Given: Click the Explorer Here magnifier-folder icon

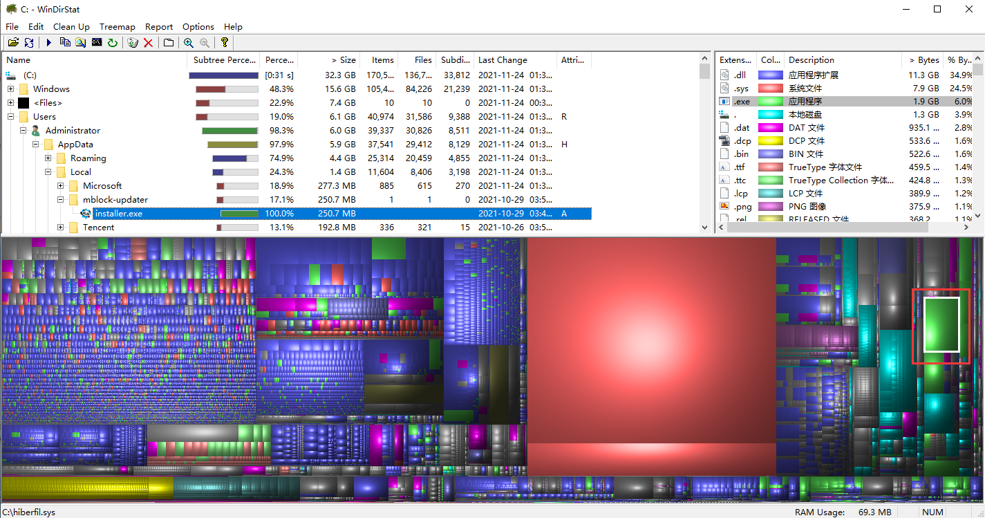Looking at the screenshot, I should pos(81,43).
